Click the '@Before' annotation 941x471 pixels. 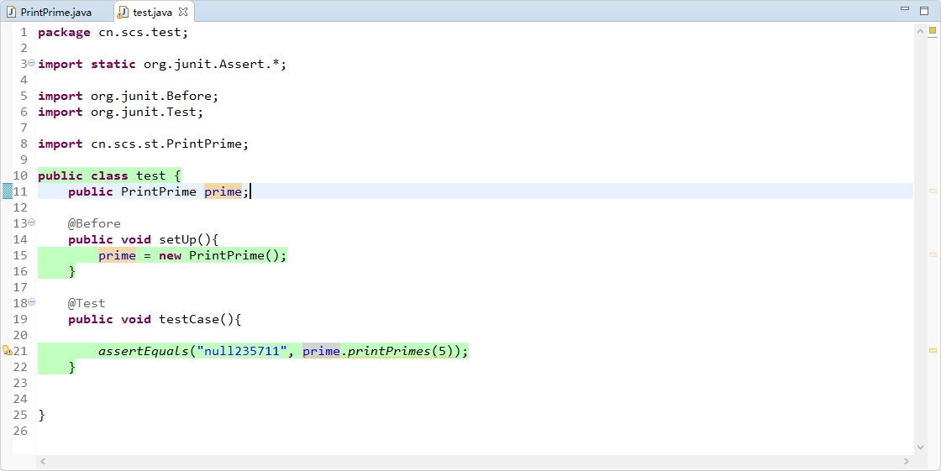(x=94, y=224)
